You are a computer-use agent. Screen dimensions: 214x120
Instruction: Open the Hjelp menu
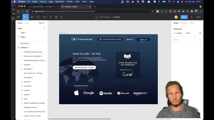tap(91, 2)
